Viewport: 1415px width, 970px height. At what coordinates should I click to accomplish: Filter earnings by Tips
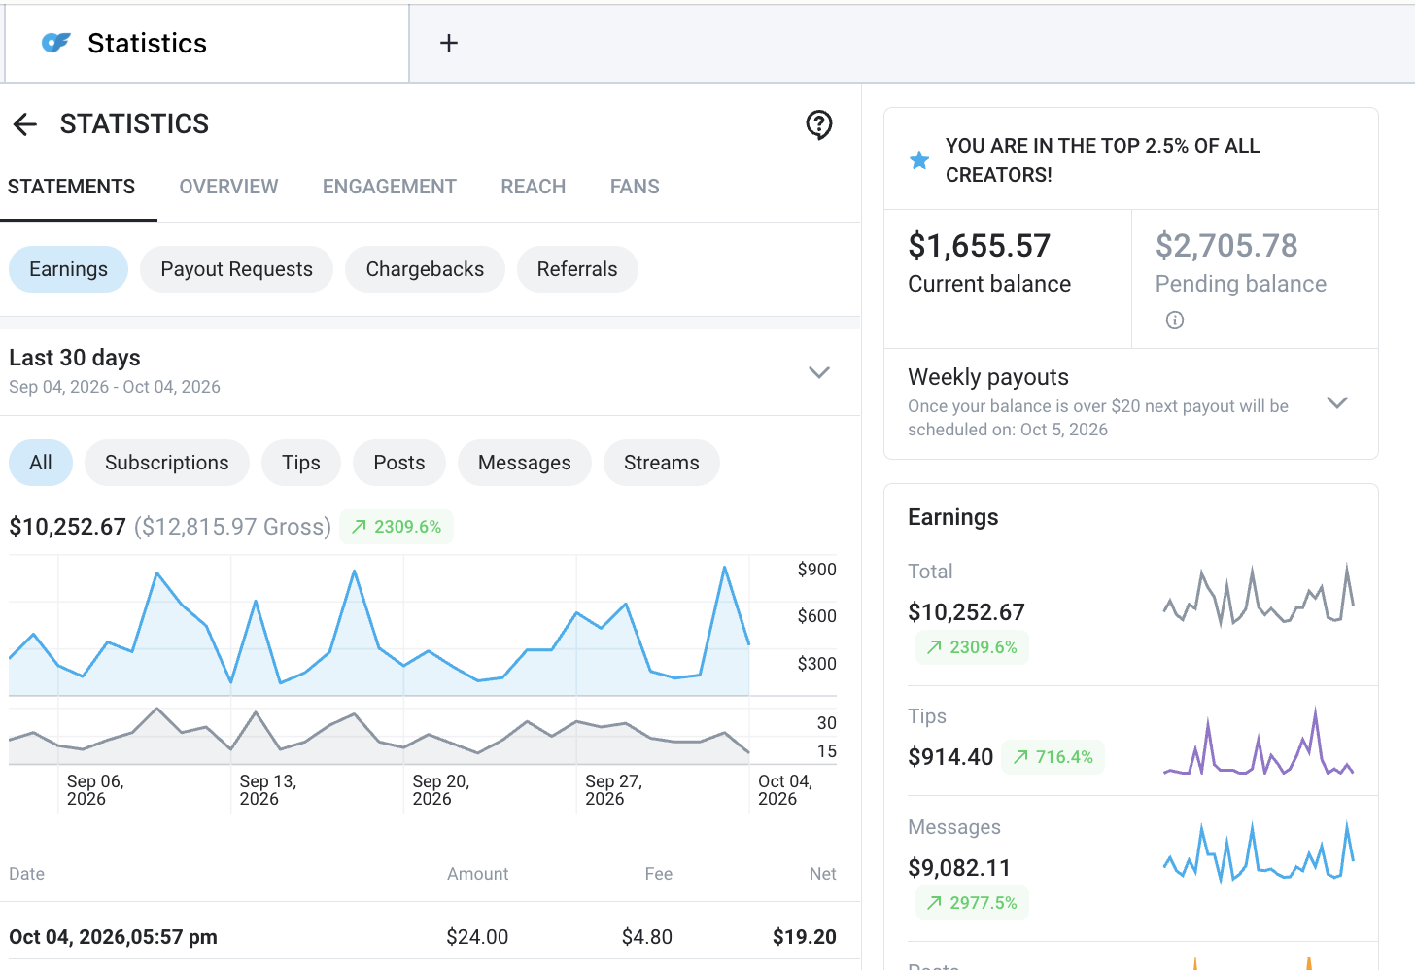pyautogui.click(x=301, y=463)
